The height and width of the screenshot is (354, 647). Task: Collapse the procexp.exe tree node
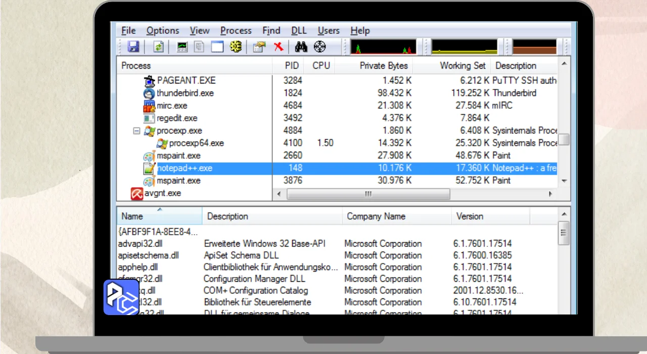pos(136,130)
